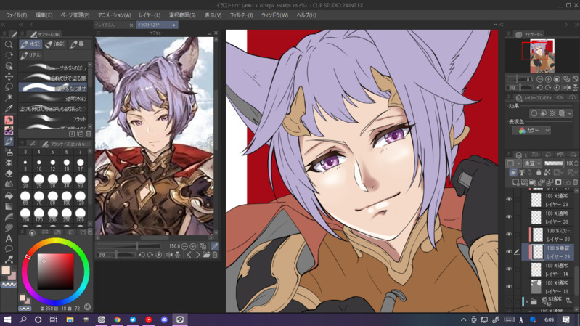Select リアル sub tool group
The height and width of the screenshot is (326, 580).
pos(30,55)
